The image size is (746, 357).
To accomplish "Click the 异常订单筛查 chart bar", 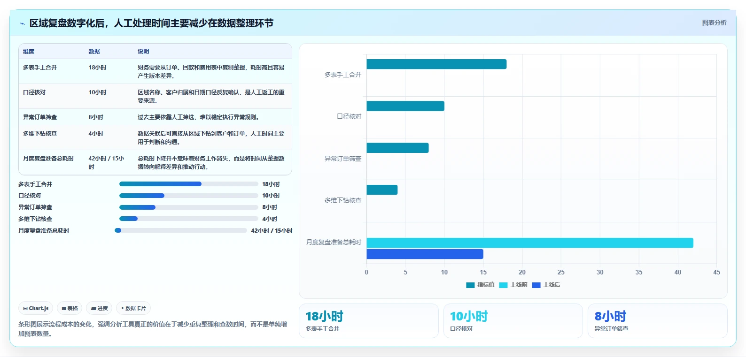I will 397,148.
